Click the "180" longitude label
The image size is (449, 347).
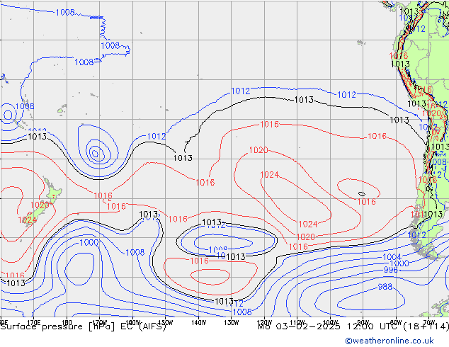tap(67, 322)
